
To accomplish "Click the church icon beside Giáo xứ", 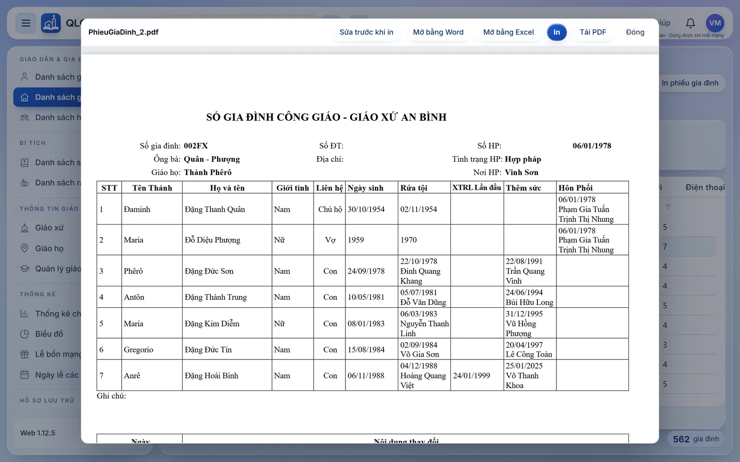I will tap(25, 228).
